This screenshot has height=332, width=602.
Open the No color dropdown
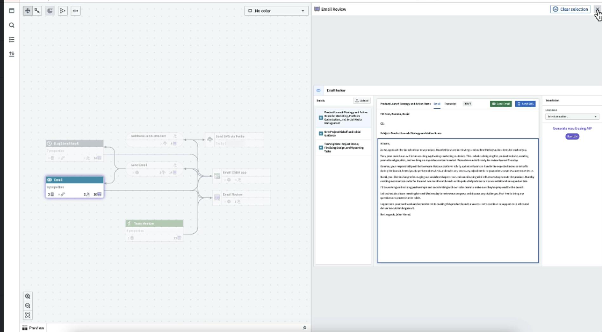coord(276,11)
